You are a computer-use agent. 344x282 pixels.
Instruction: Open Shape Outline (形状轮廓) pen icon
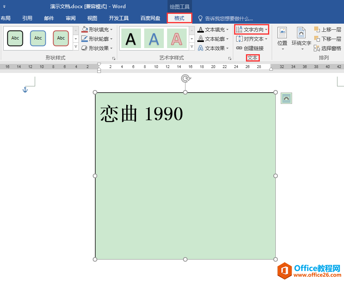point(85,39)
